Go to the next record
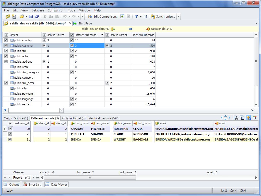This screenshot has width=261, height=196. [33, 178]
